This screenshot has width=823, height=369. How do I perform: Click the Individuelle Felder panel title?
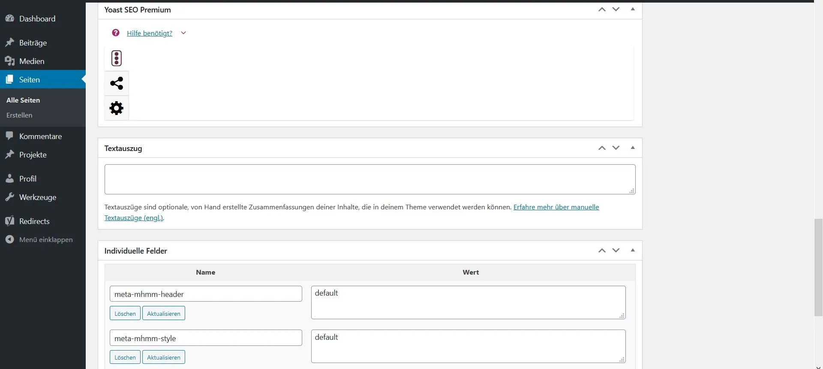[136, 251]
